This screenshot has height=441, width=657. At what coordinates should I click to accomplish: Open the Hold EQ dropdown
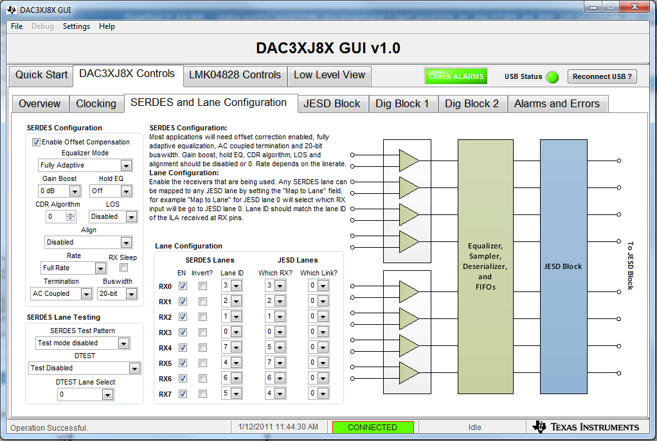click(x=126, y=191)
